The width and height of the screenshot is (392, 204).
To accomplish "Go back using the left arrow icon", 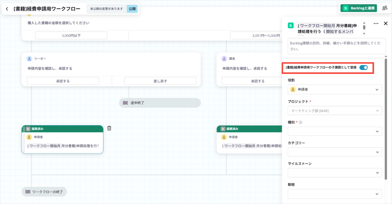I will pyautogui.click(x=7, y=9).
